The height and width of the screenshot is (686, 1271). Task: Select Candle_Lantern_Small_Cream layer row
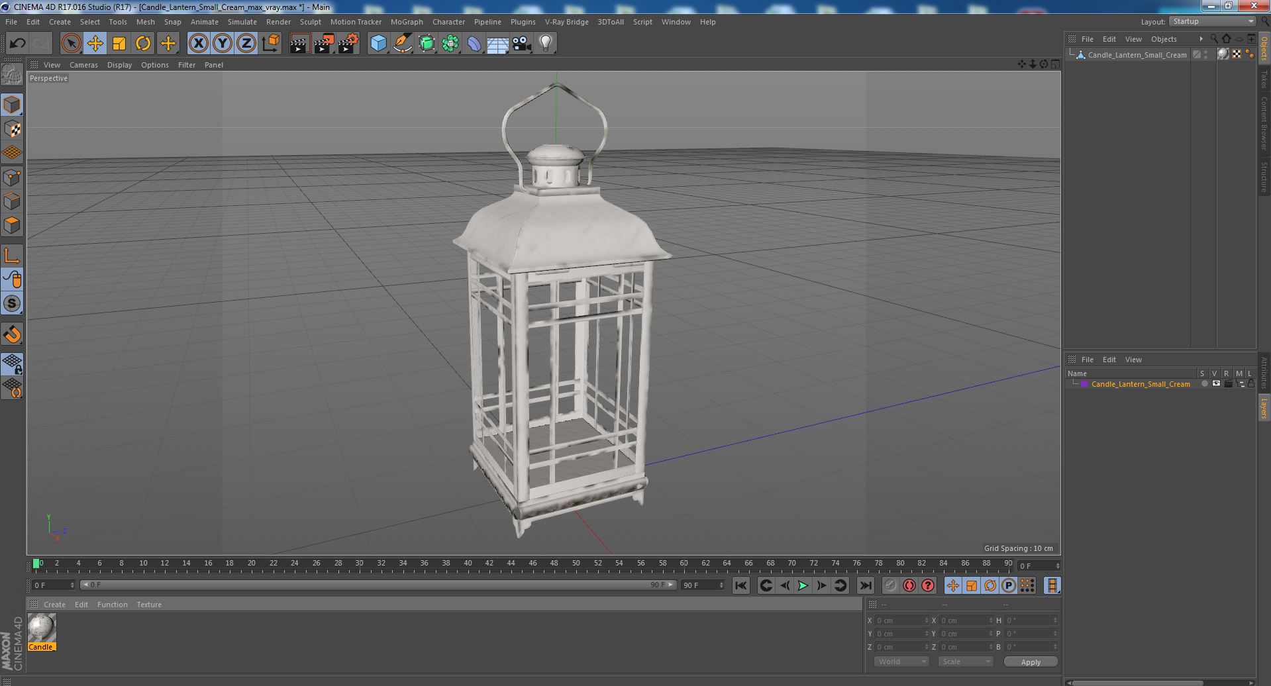point(1141,384)
